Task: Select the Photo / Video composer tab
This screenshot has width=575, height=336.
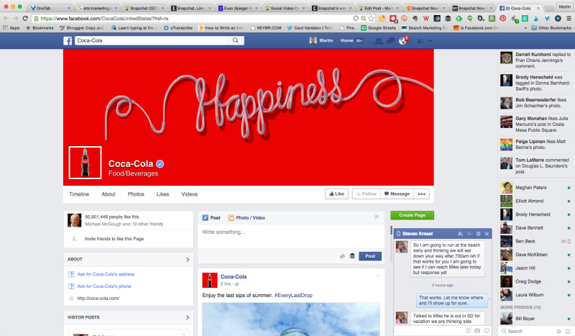Action: 247,218
